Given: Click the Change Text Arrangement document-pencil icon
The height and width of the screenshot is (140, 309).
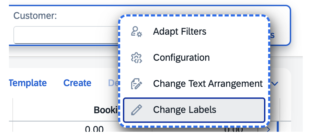Looking at the screenshot, I should 137,84.
